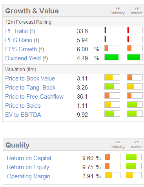Select the EV to EBITDA link
This screenshot has width=144, height=187.
pos(23,115)
